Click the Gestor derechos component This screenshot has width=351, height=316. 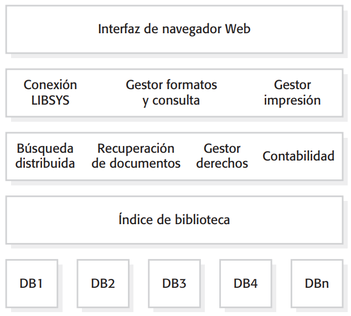[222, 156]
